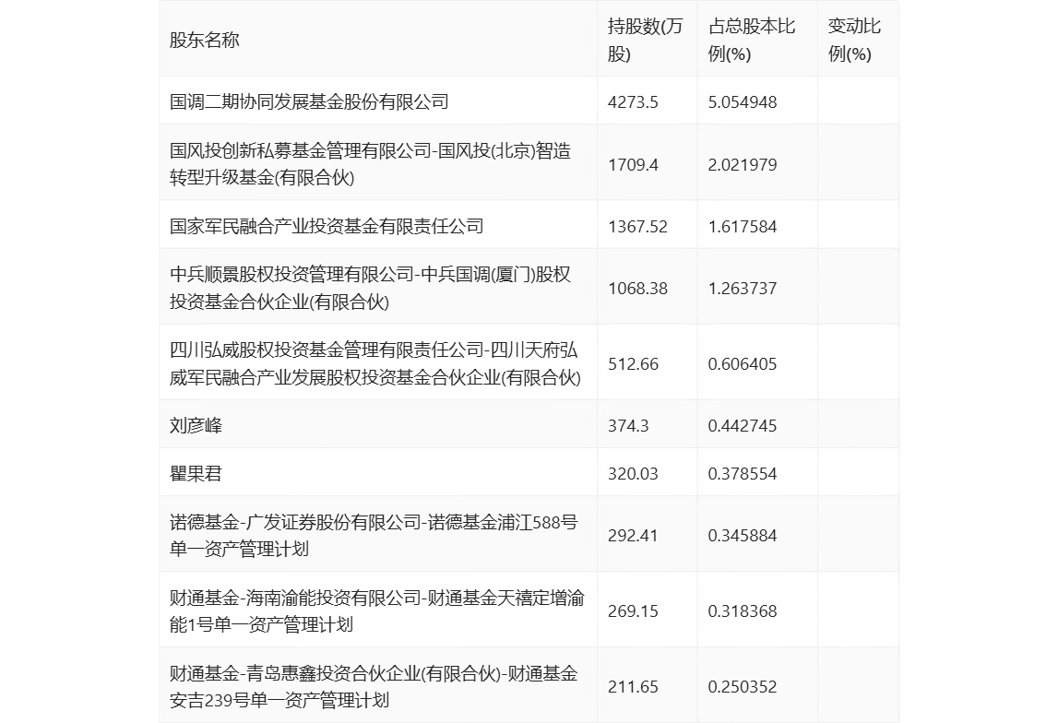The height and width of the screenshot is (723, 1058).
Task: Select shareholder 诺德基金-广发证券 row name
Action: [x=374, y=536]
